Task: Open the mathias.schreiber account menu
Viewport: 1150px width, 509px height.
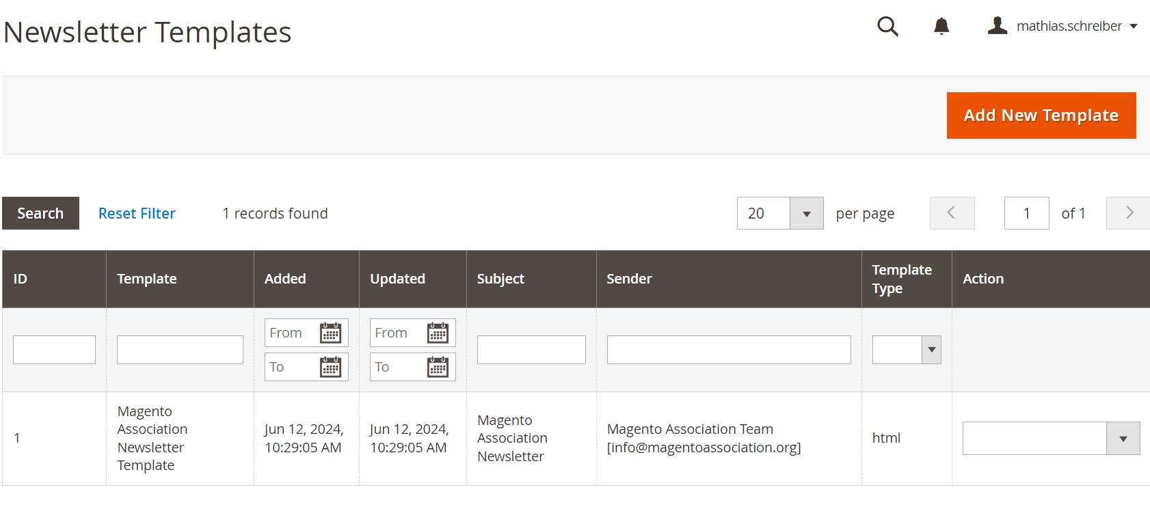Action: pyautogui.click(x=1063, y=27)
